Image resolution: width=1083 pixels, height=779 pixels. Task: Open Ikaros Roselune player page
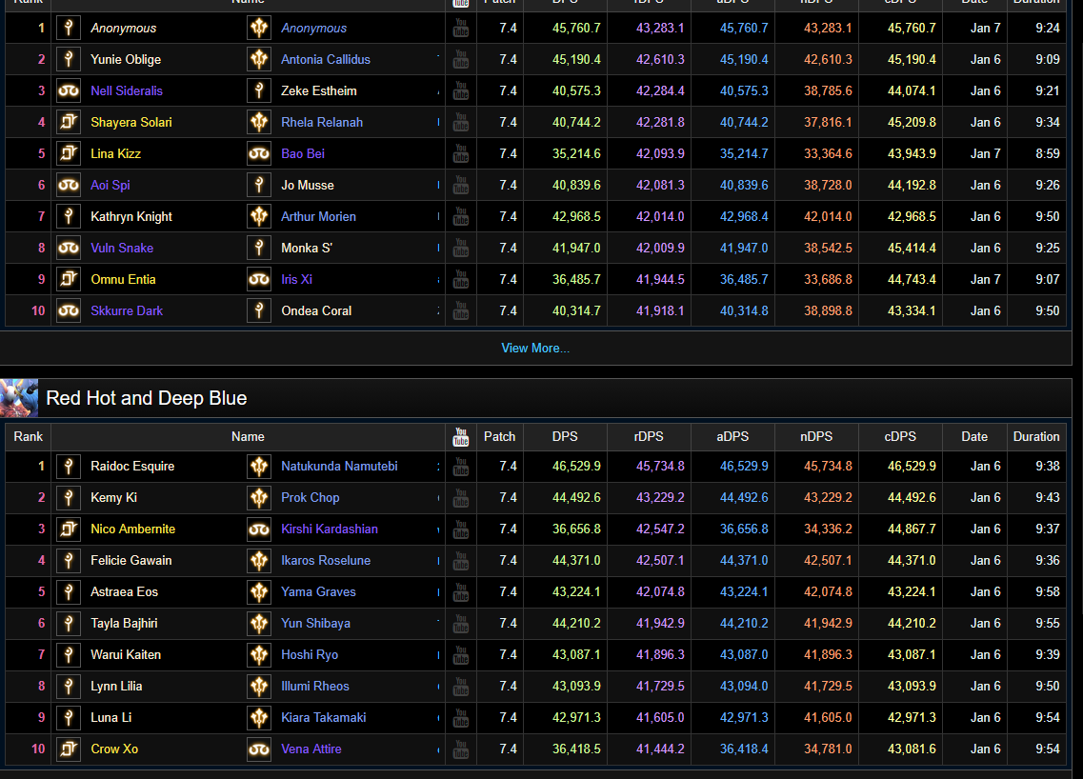point(326,560)
